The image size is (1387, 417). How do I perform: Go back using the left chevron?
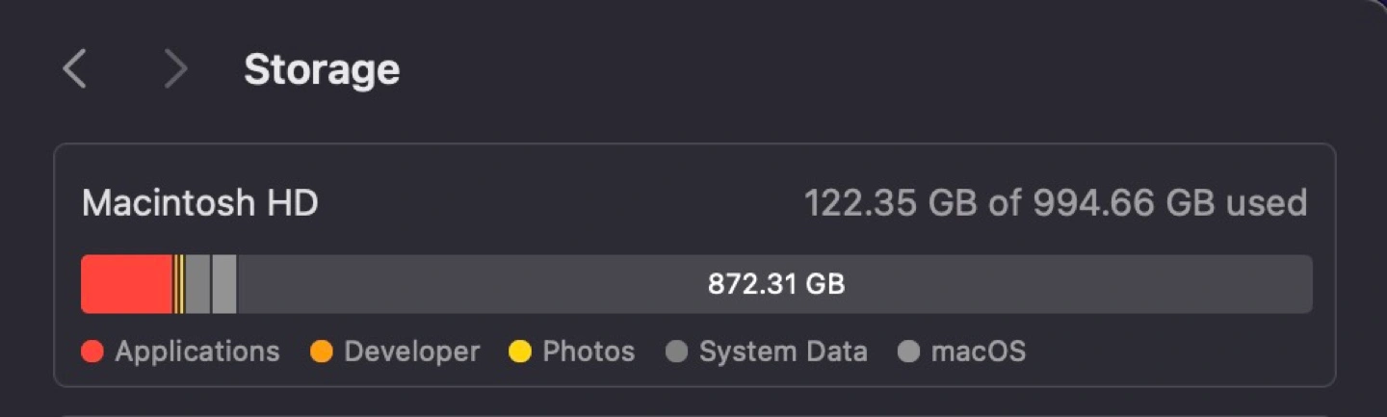tap(75, 69)
